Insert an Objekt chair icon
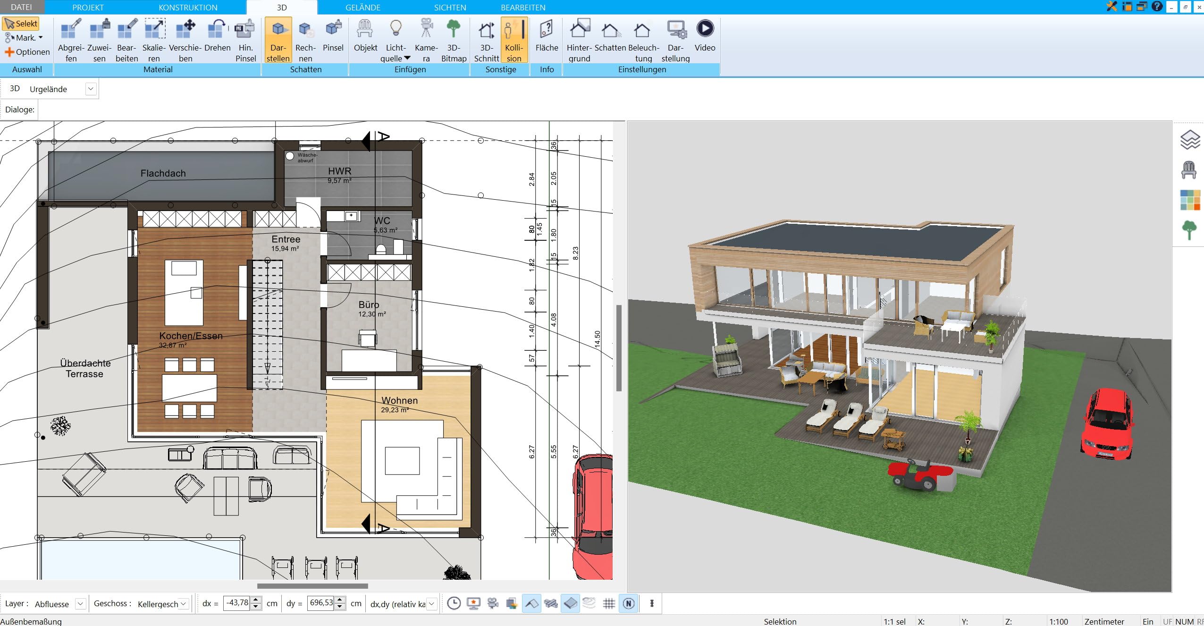The image size is (1204, 626). [365, 35]
